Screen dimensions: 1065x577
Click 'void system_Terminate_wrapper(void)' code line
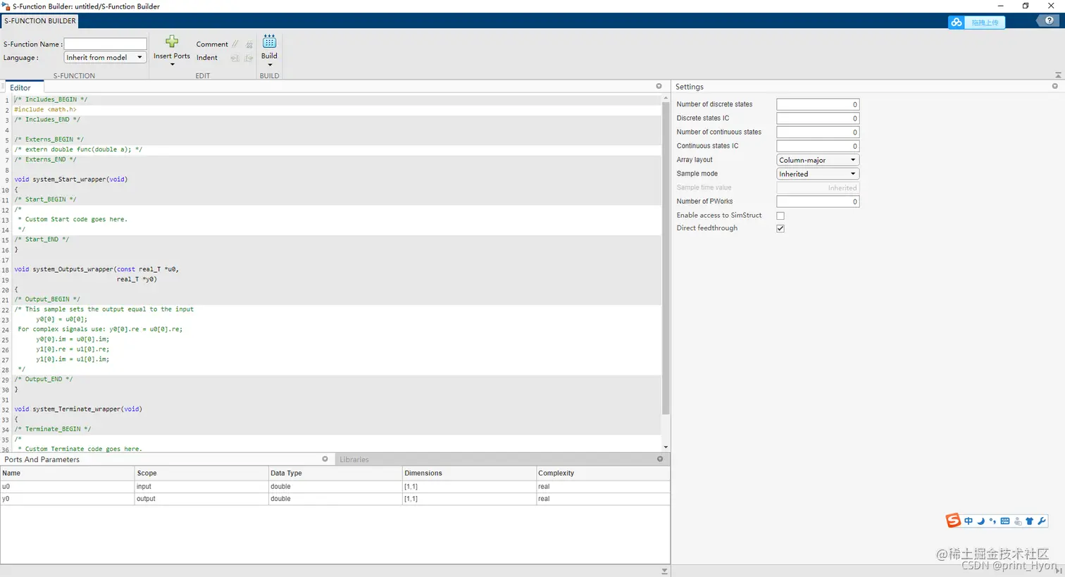click(x=78, y=409)
